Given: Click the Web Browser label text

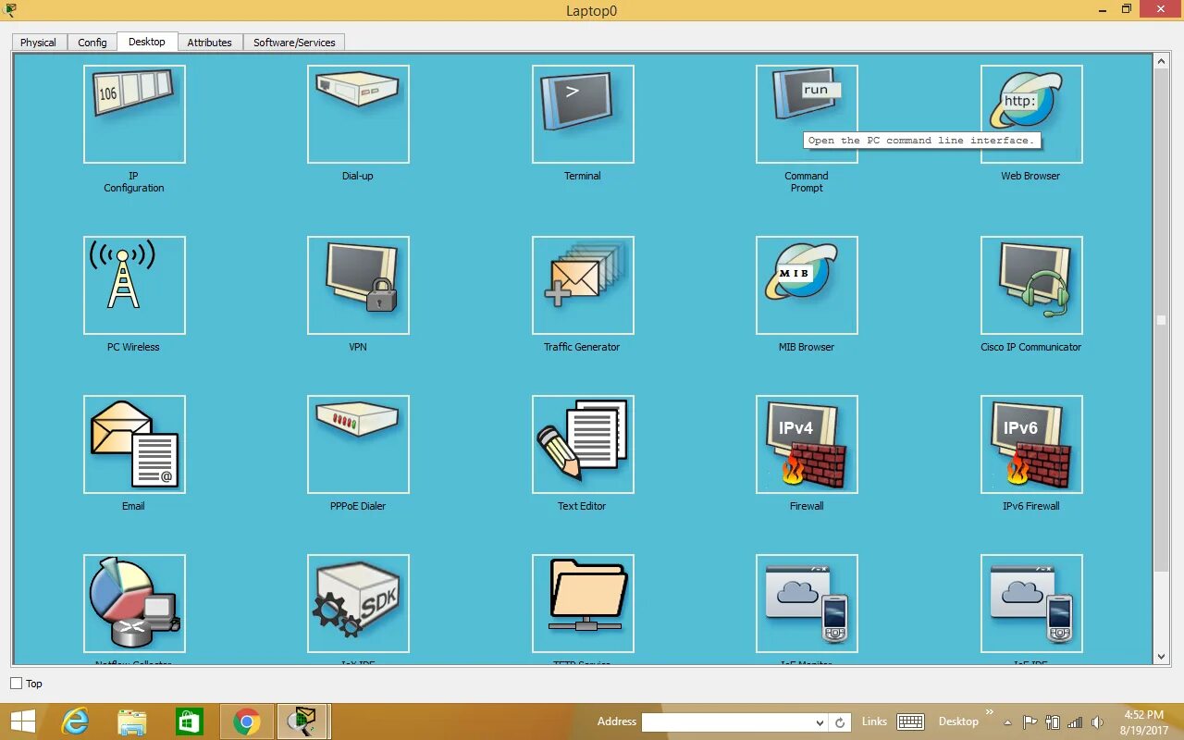Looking at the screenshot, I should click(x=1030, y=176).
